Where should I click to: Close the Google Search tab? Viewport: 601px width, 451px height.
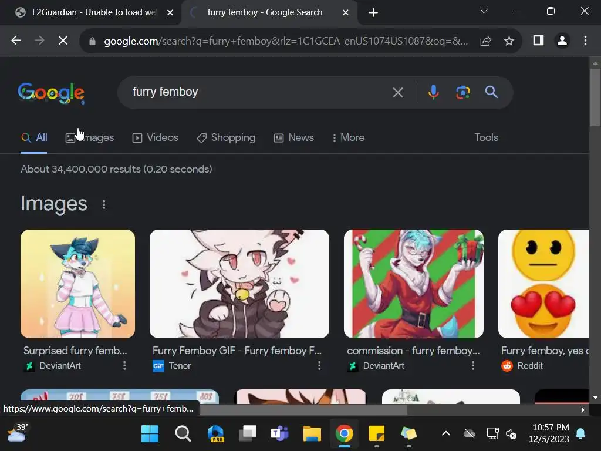345,13
